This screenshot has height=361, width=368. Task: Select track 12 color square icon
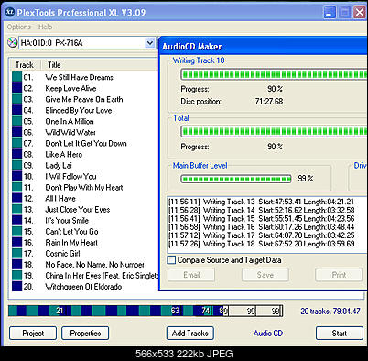click(16, 198)
